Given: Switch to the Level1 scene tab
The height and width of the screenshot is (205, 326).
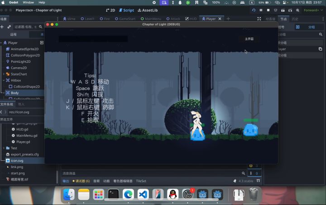Looking at the screenshot, I should 87,19.
